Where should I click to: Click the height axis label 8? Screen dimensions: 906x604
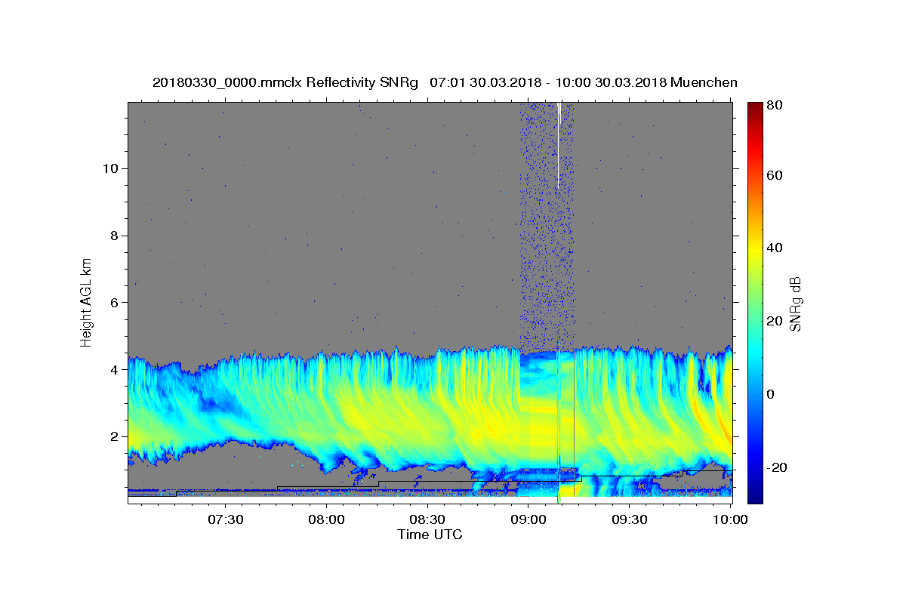(x=115, y=236)
